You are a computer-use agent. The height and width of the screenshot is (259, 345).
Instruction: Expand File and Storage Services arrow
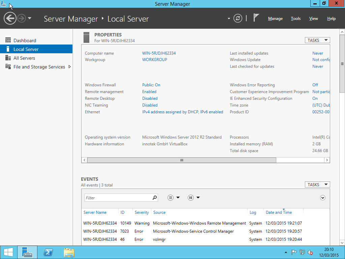point(69,67)
